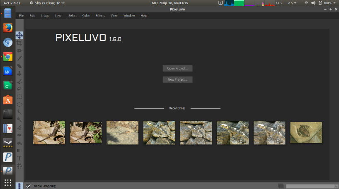
Task: Open the Help menu
Action: click(x=144, y=16)
